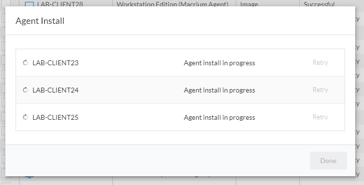Select the LAB-CLIENT23 computer name

(x=55, y=63)
